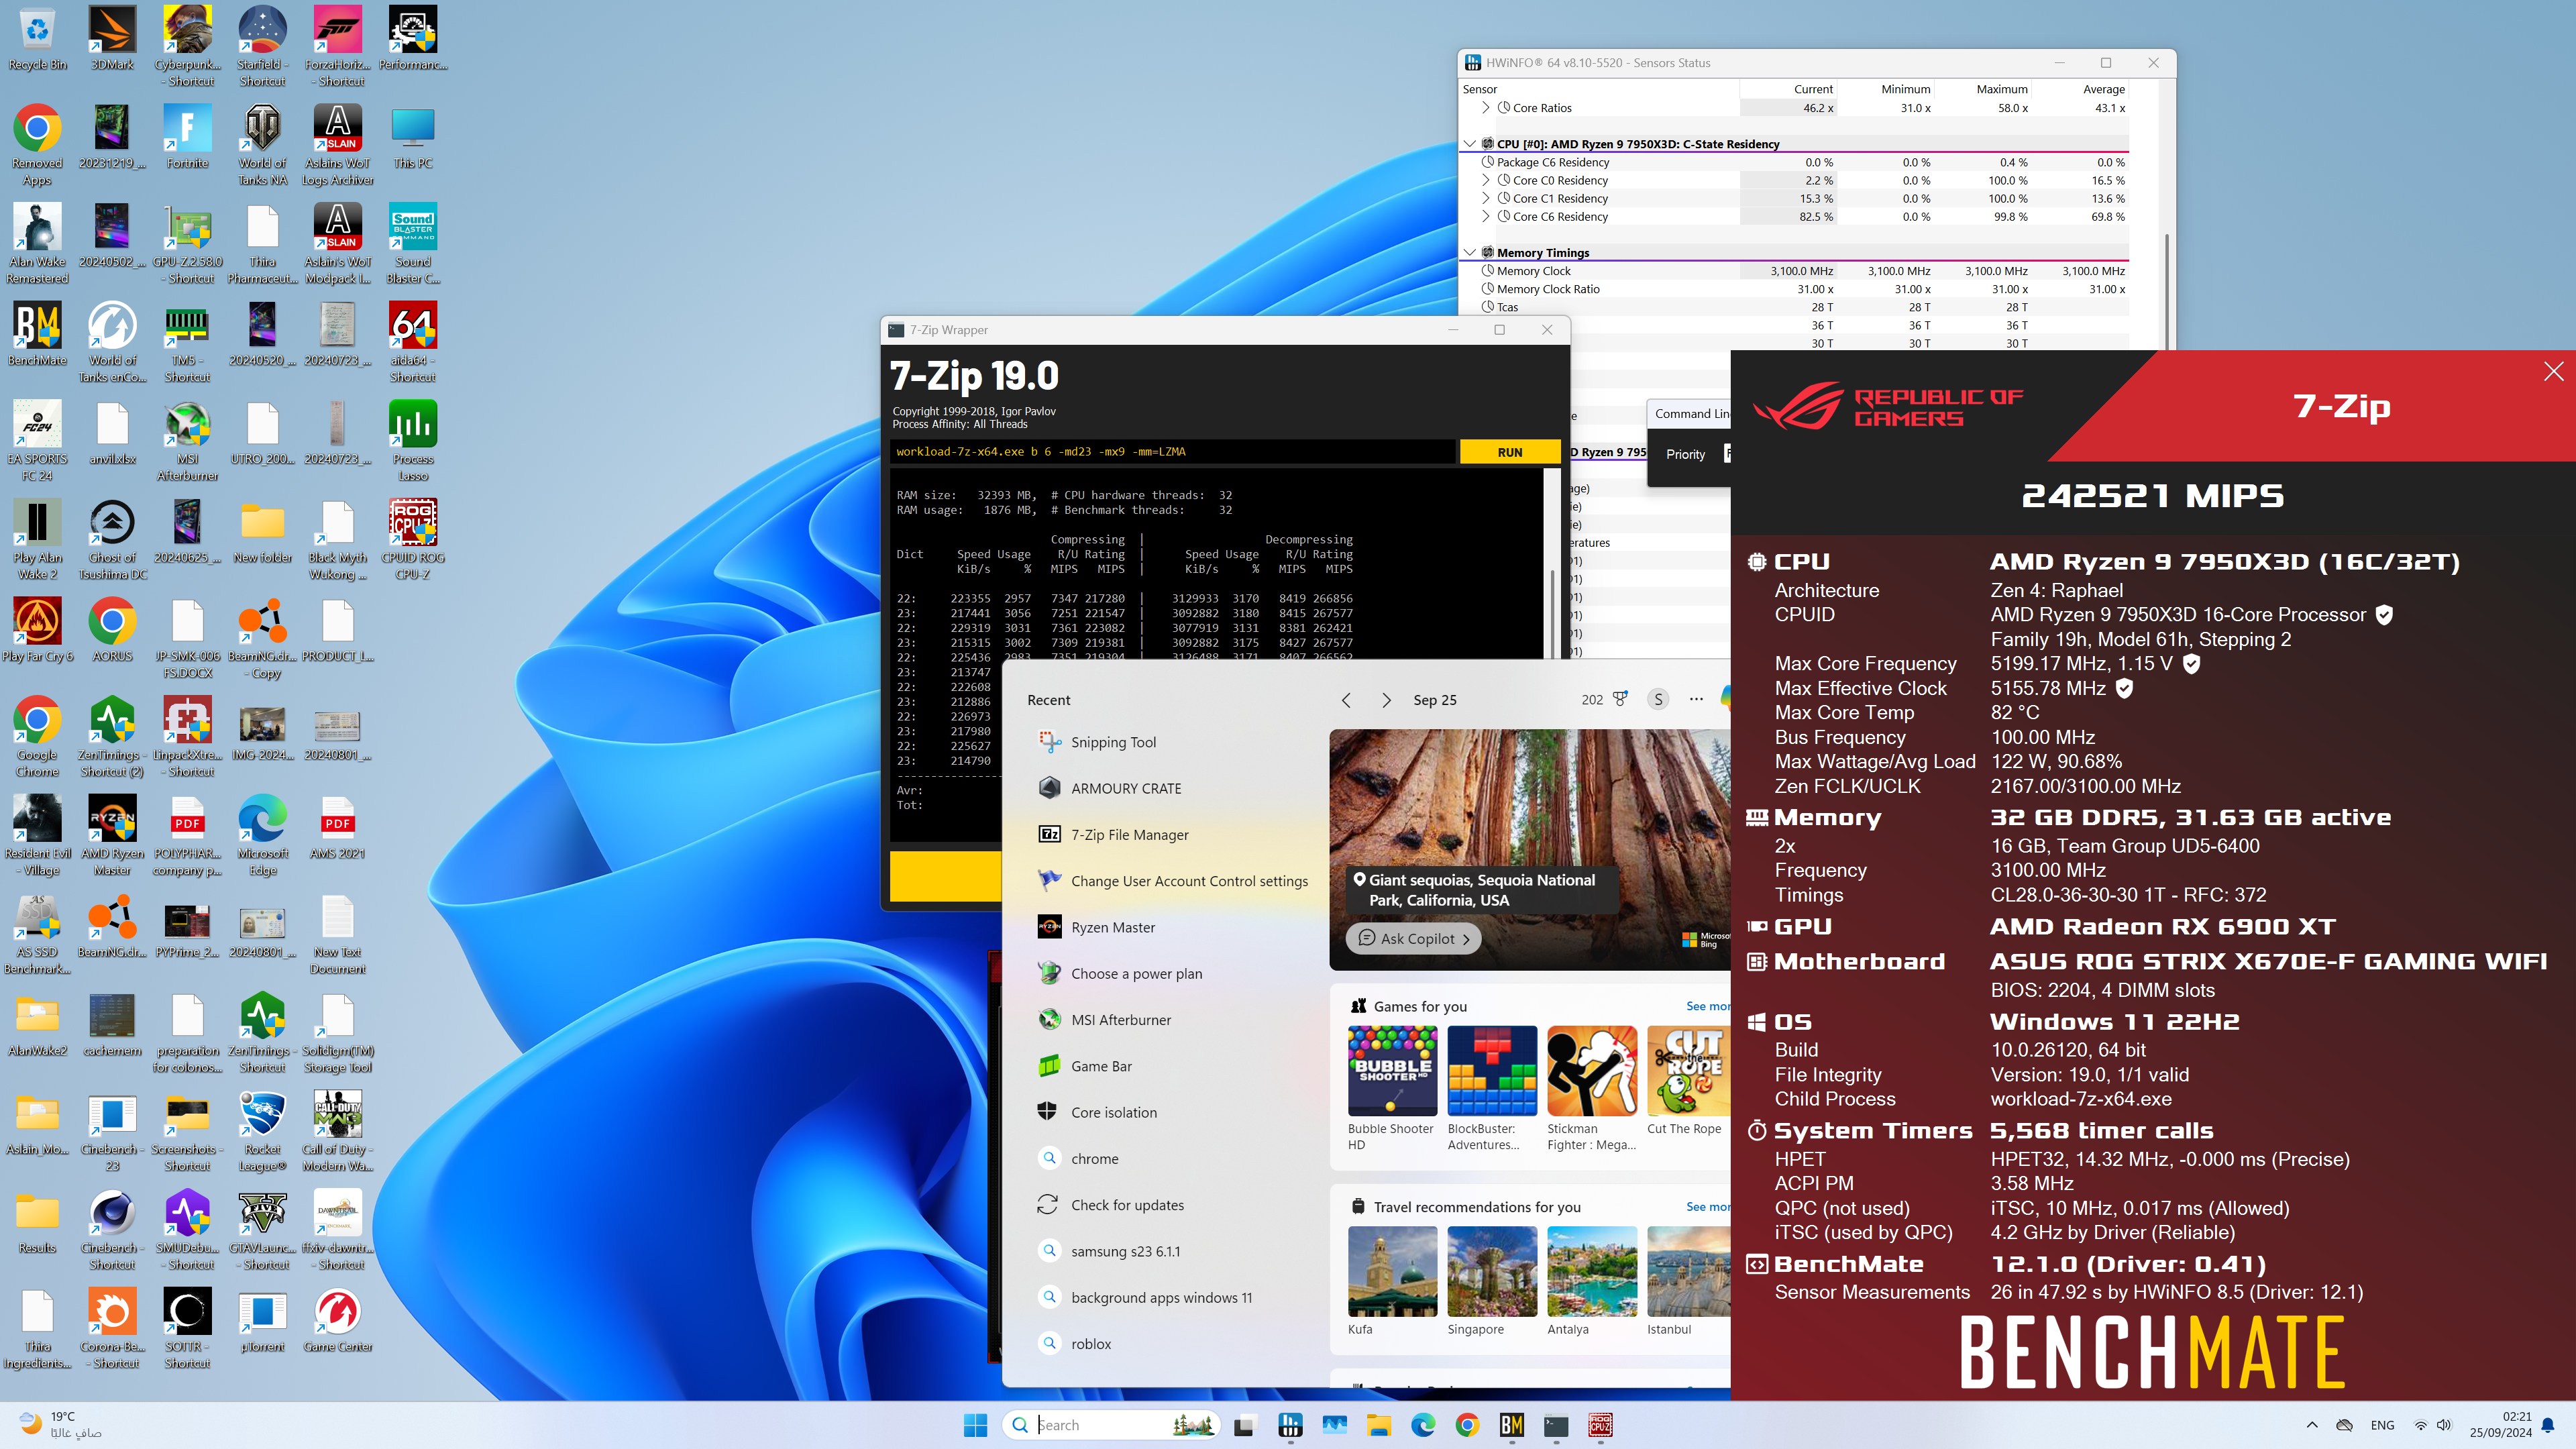
Task: Open the AS SSD Benchmark icon
Action: (x=37, y=934)
